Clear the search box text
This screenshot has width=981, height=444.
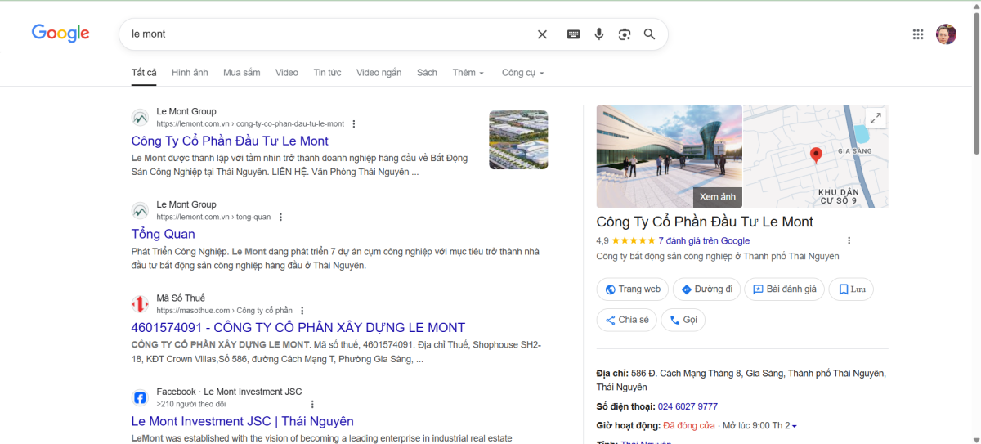point(542,34)
